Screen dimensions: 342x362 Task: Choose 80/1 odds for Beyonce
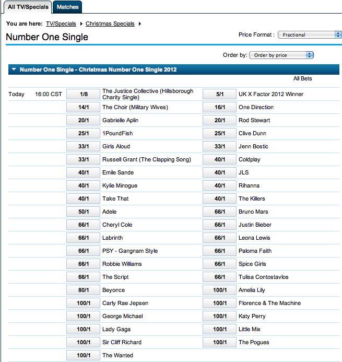pos(84,290)
